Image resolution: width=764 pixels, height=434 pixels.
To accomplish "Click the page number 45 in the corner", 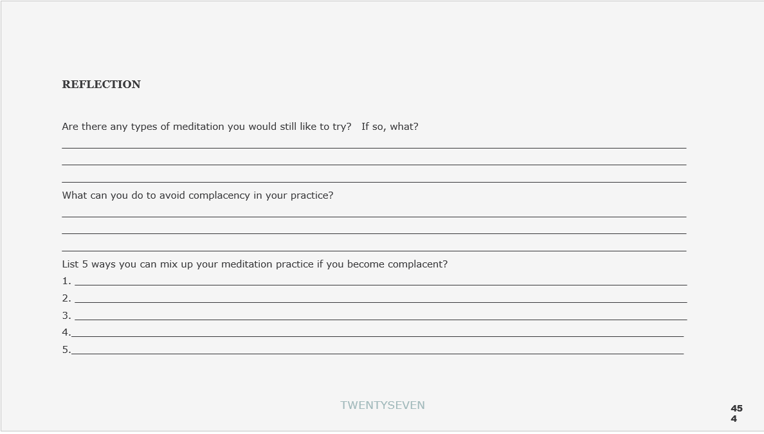I will click(x=736, y=408).
